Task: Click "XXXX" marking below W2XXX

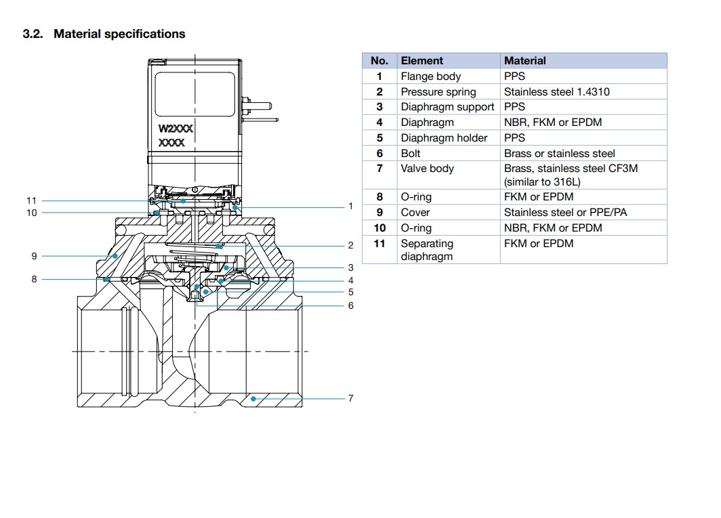Action: point(171,143)
